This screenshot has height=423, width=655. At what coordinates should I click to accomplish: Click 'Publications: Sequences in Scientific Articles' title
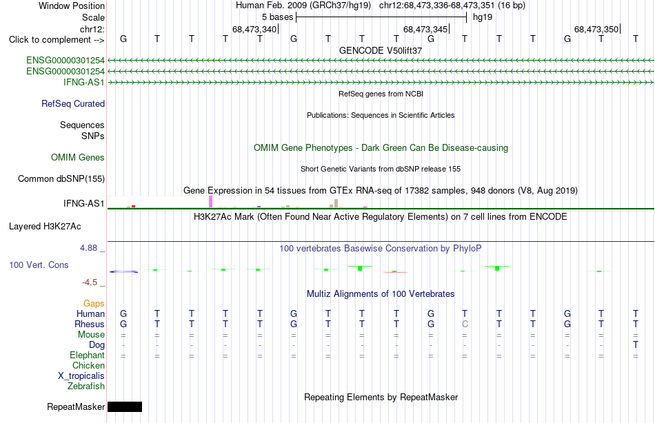(381, 115)
